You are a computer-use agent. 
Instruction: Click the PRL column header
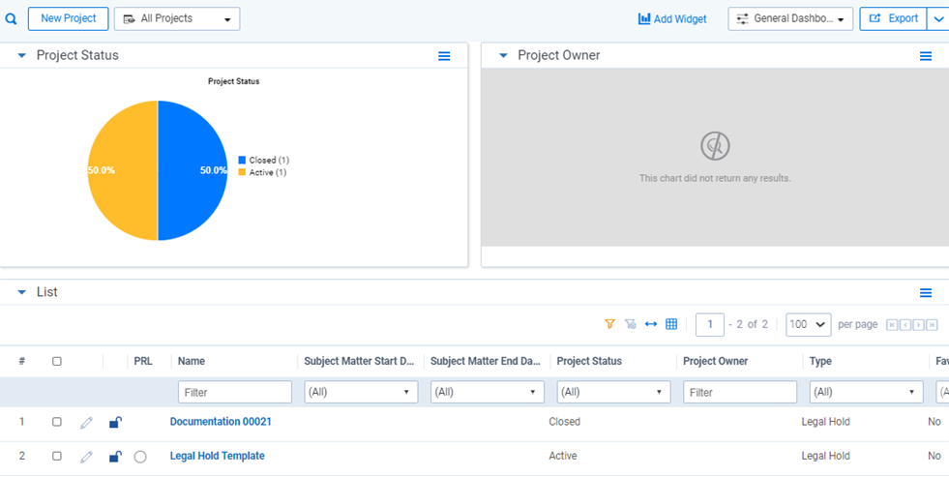[x=143, y=362]
